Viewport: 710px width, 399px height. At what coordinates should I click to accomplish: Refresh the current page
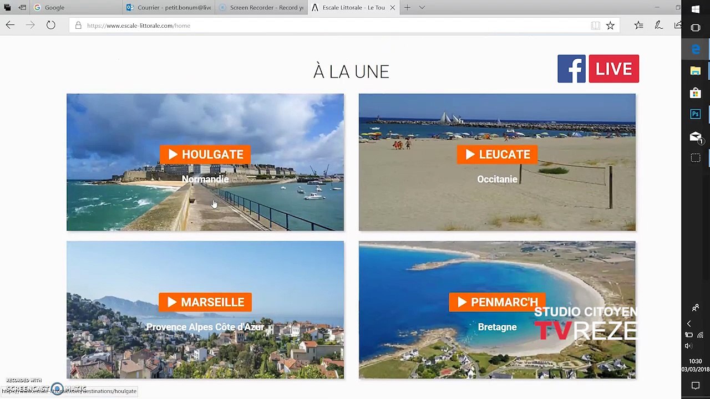point(50,25)
